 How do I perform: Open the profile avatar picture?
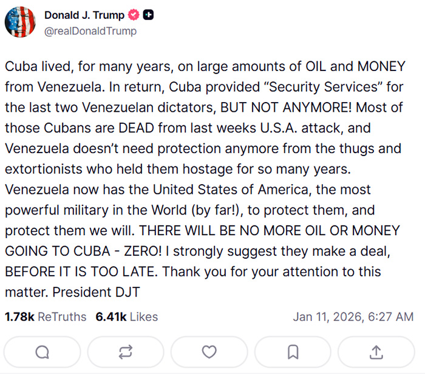pos(20,22)
